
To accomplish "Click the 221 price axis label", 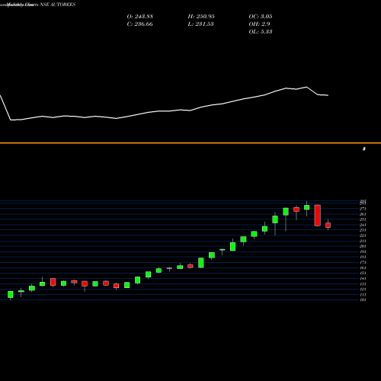I will [x=363, y=235].
